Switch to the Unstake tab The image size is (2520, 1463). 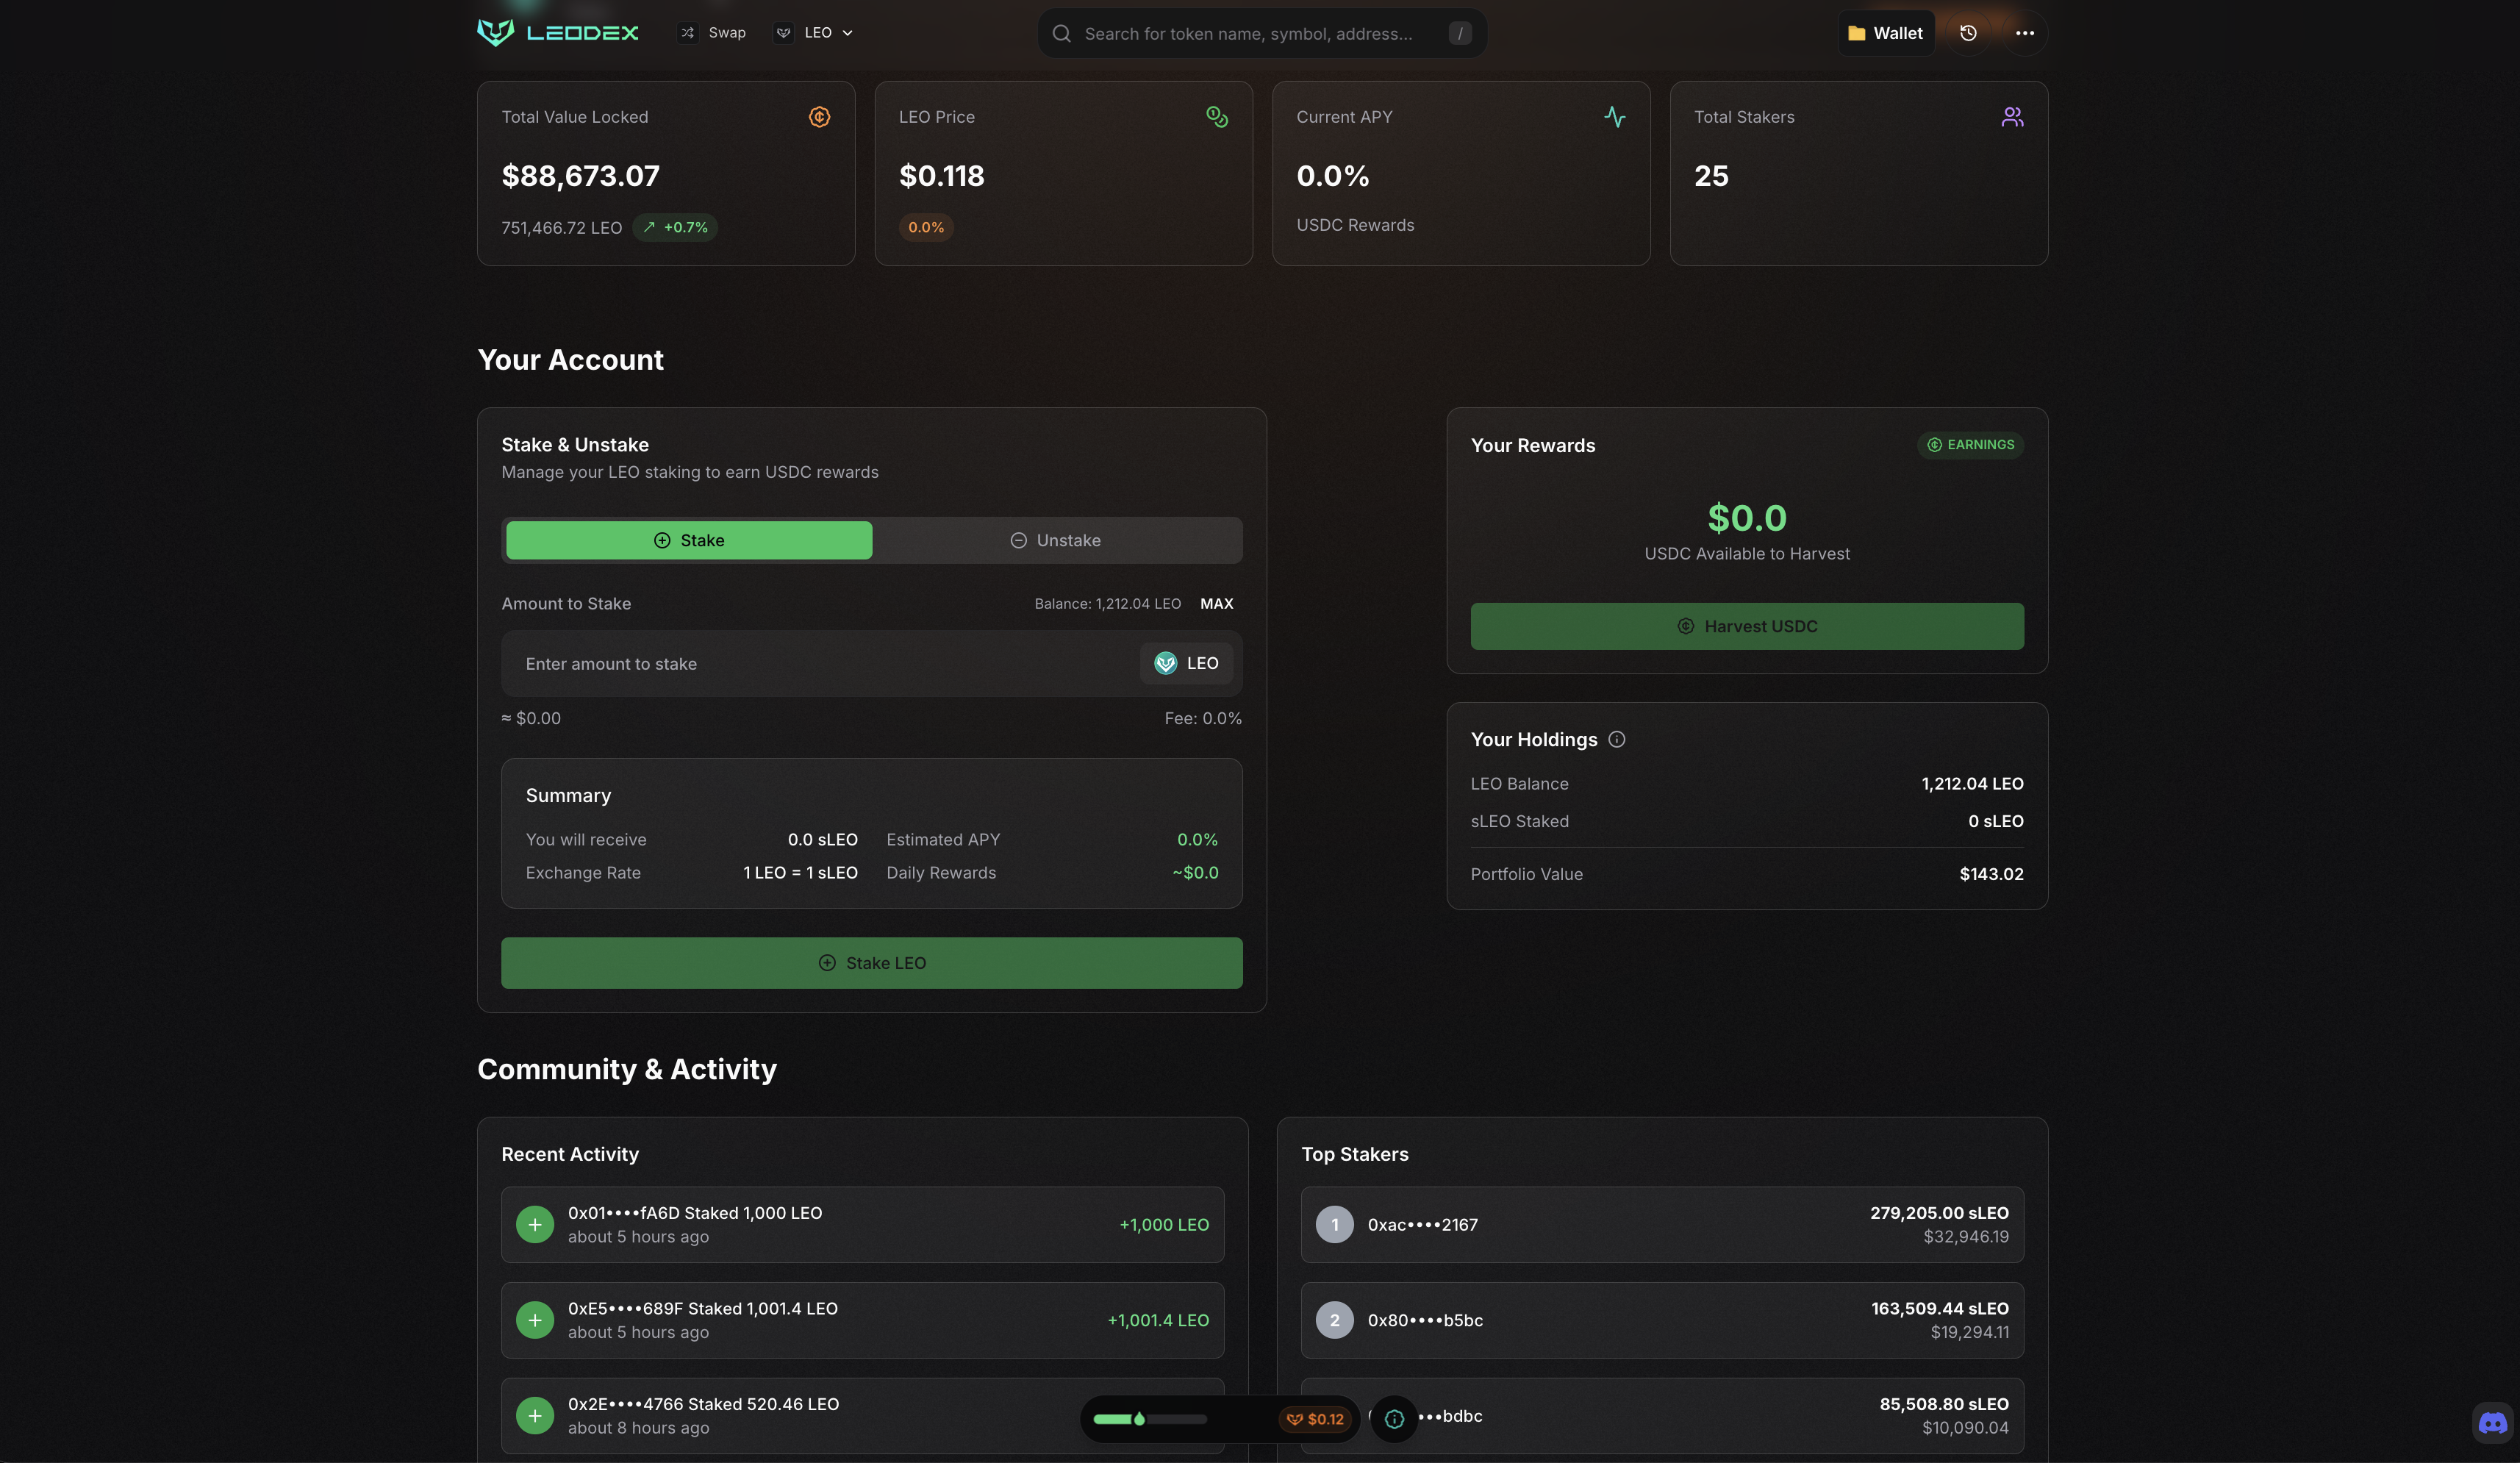[x=1055, y=540]
